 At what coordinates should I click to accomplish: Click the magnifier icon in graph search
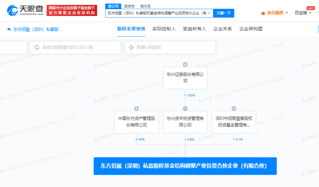(37, 48)
